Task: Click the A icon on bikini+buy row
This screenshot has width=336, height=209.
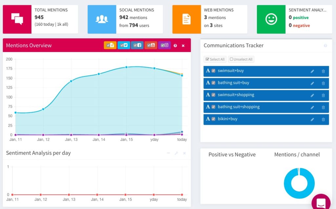Action: tap(208, 119)
